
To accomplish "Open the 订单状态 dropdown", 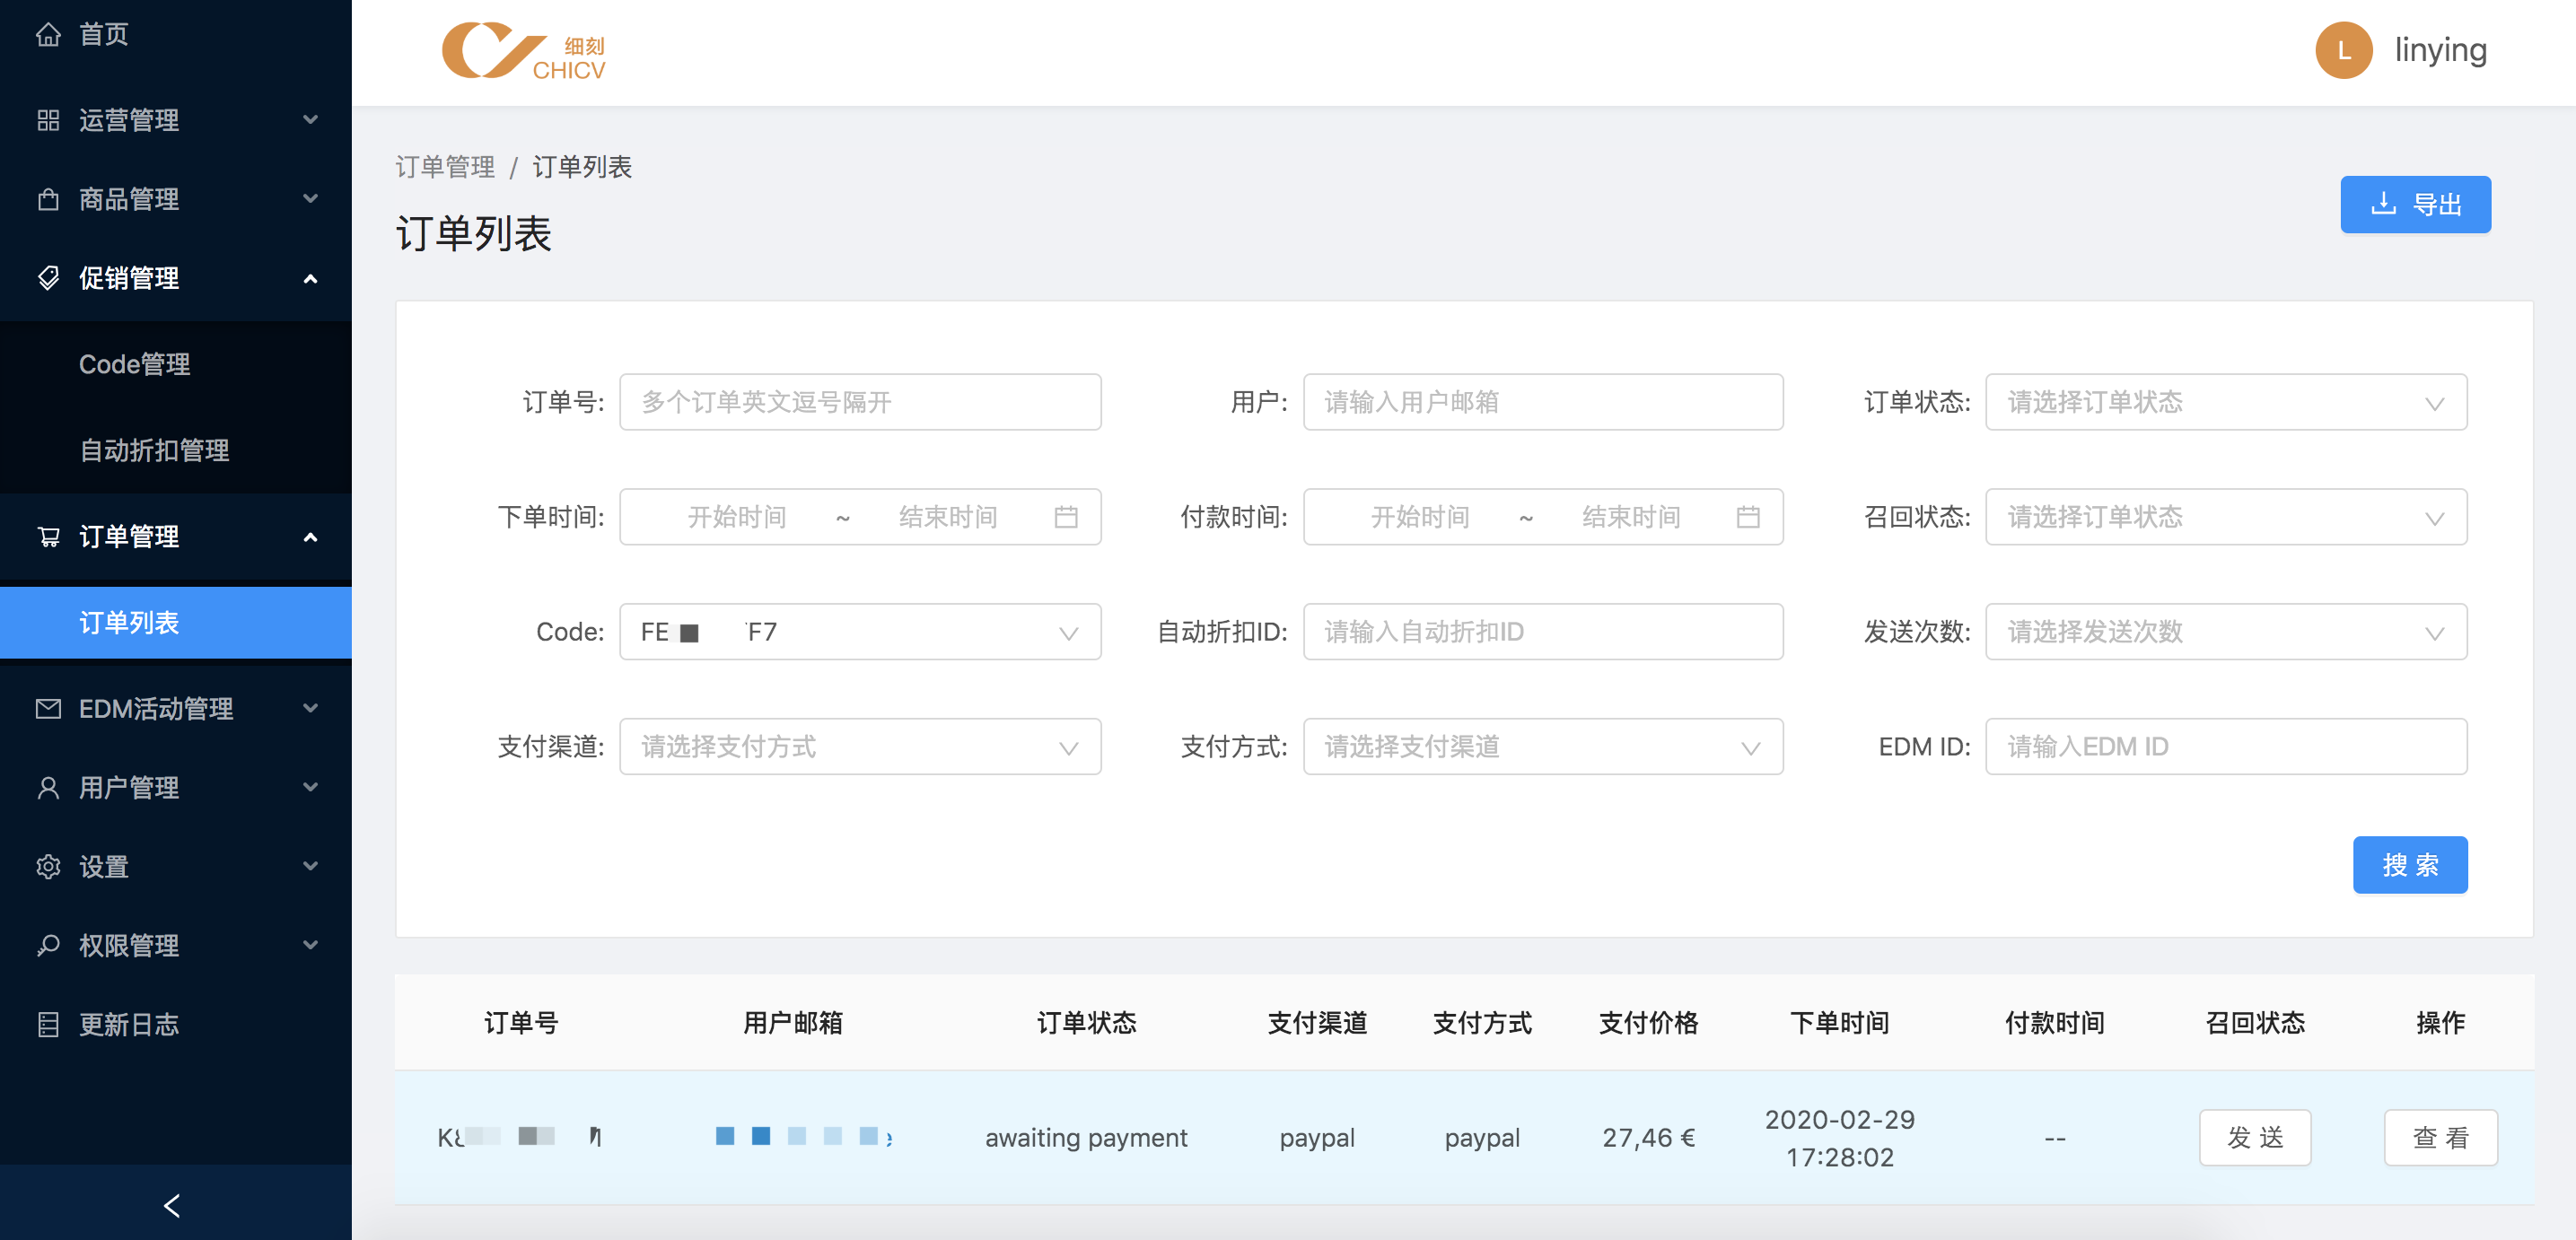I will tap(2226, 402).
